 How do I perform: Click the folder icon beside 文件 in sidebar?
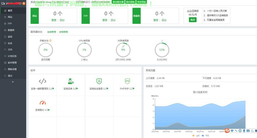tap(5, 49)
